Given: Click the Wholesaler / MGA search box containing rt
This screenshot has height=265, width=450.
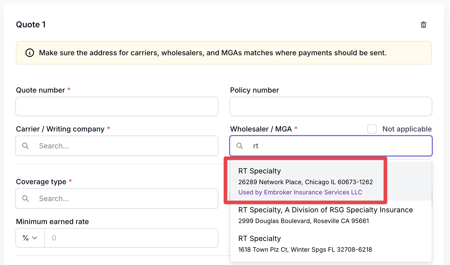Looking at the screenshot, I should (x=331, y=146).
